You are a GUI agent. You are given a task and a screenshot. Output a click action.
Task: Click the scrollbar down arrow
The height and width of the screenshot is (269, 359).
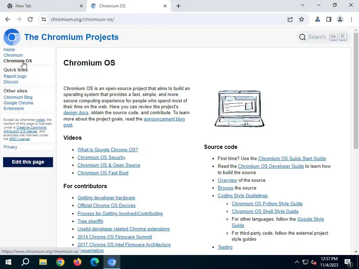point(356,252)
